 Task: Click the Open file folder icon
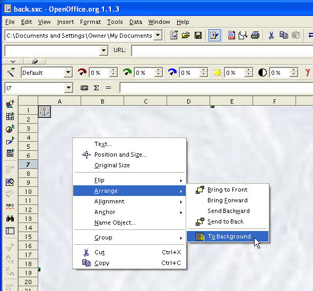pyautogui.click(x=186, y=36)
